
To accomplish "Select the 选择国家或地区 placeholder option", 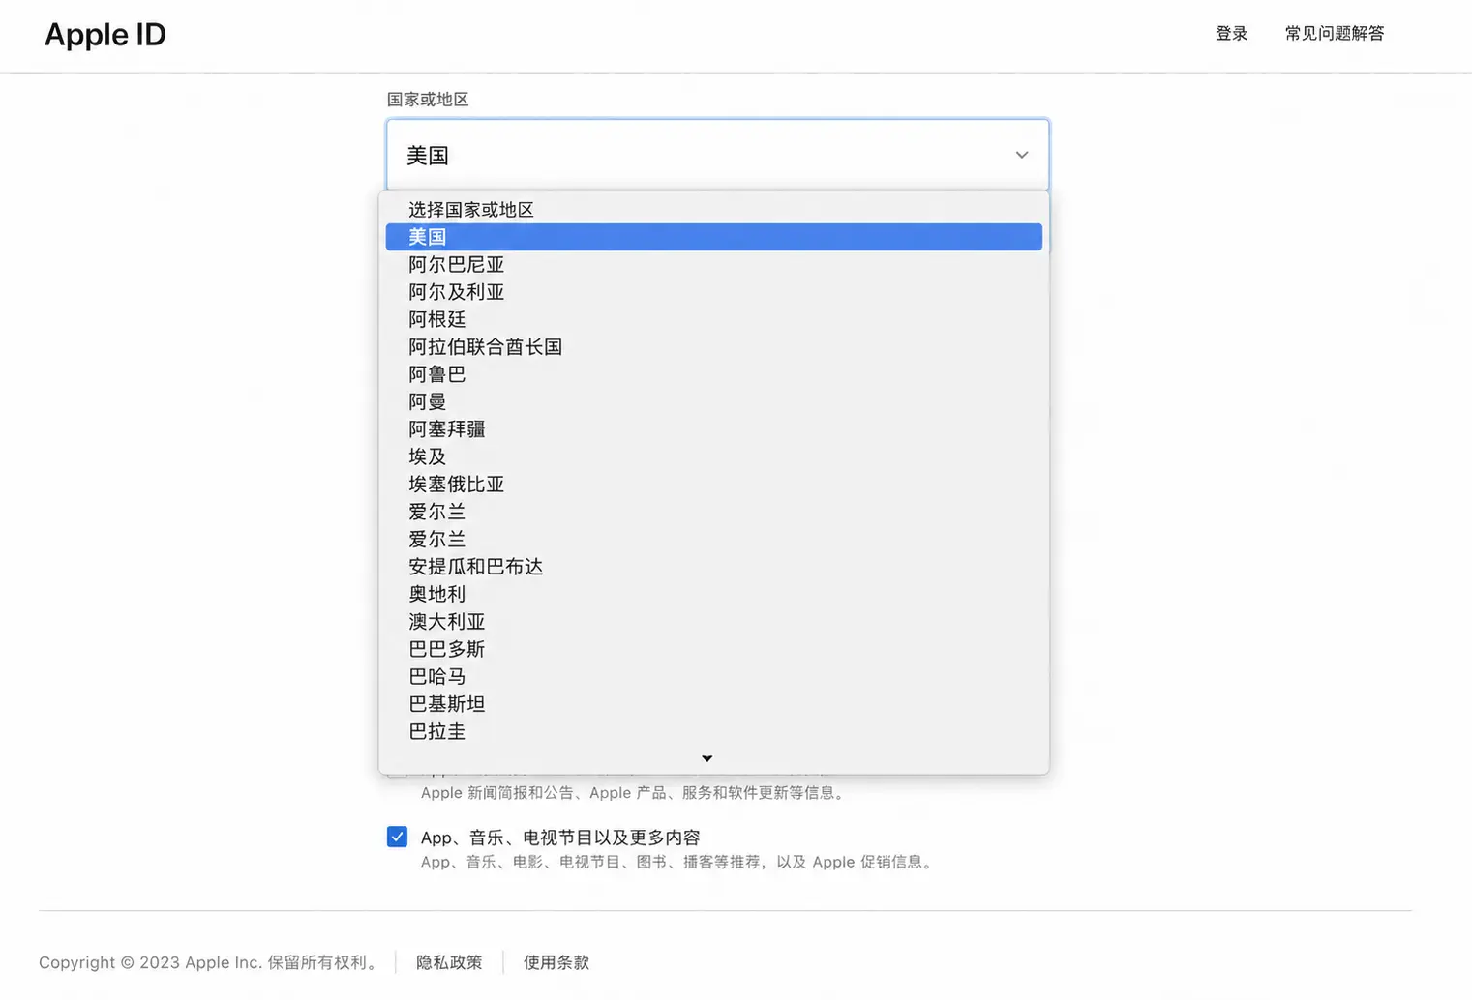I will point(714,210).
